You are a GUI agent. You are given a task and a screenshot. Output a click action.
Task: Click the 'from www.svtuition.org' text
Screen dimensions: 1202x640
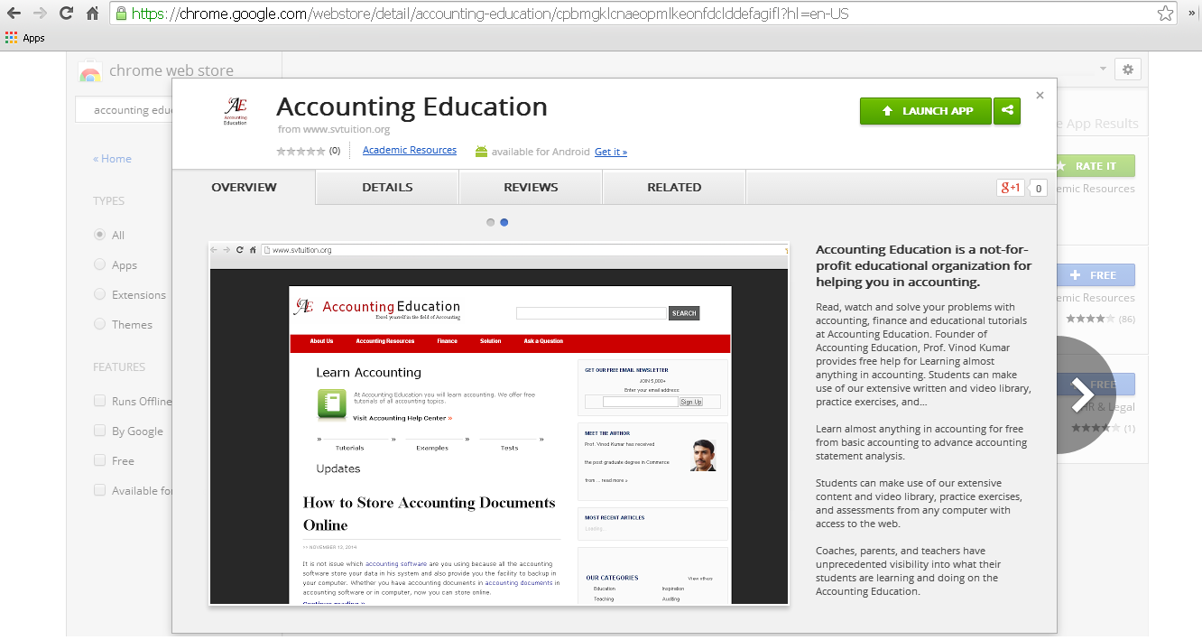[334, 129]
